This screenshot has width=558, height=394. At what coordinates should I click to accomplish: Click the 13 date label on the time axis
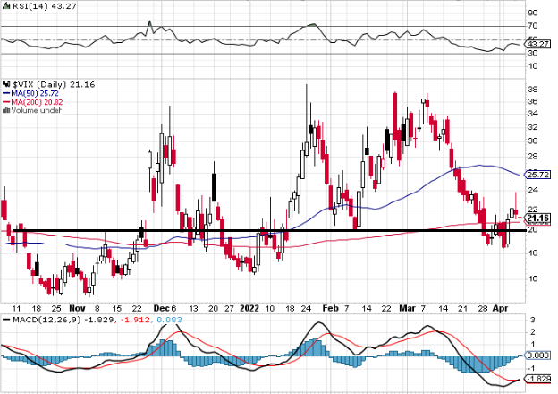193,309
